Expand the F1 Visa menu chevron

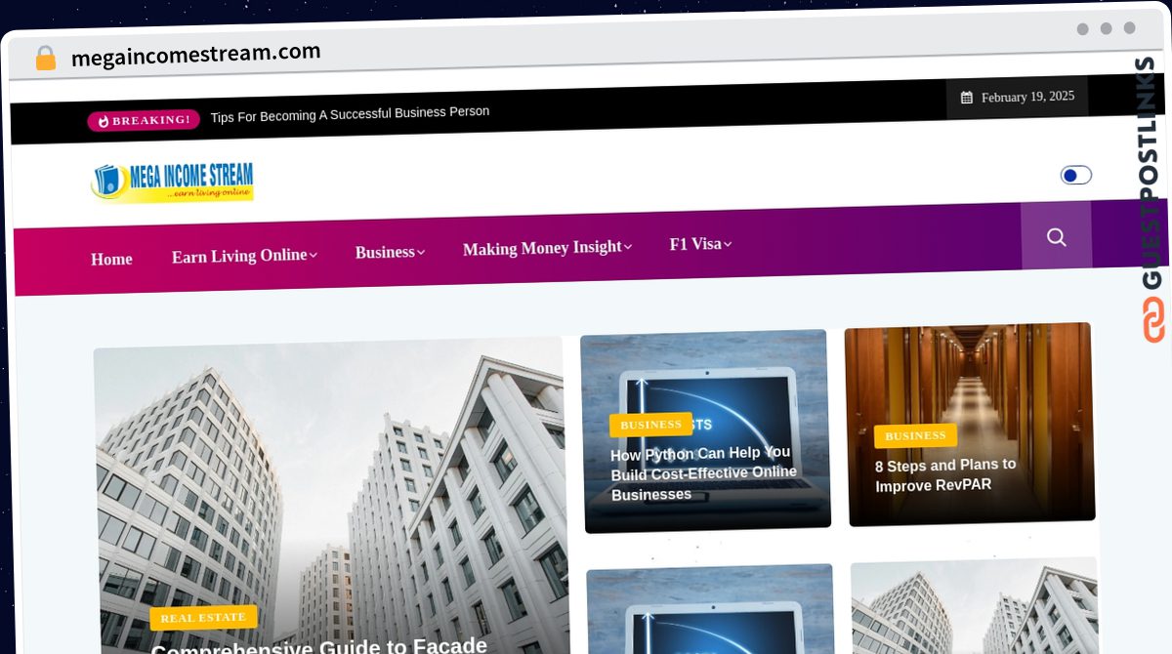pyautogui.click(x=728, y=244)
